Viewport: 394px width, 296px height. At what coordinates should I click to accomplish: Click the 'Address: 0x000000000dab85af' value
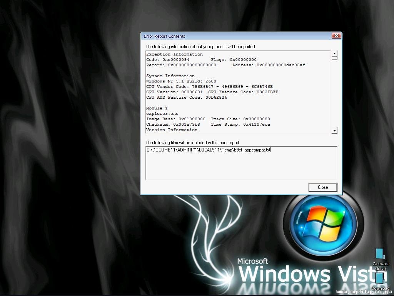click(x=268, y=65)
